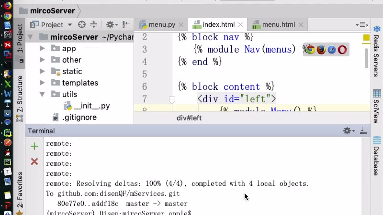Hide the Terminal panel with download-arrow icon
The image size is (383, 215).
(x=363, y=131)
